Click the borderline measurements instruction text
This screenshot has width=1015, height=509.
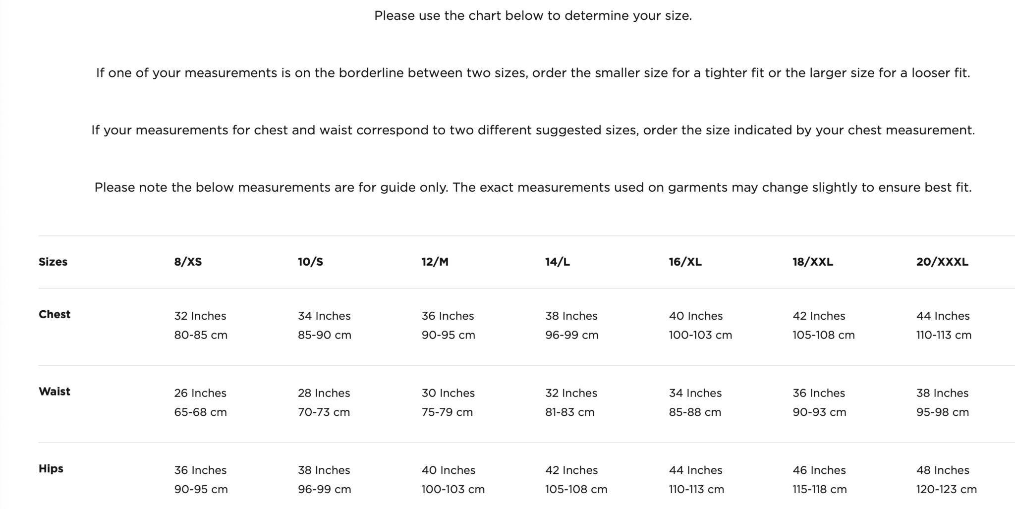tap(533, 73)
